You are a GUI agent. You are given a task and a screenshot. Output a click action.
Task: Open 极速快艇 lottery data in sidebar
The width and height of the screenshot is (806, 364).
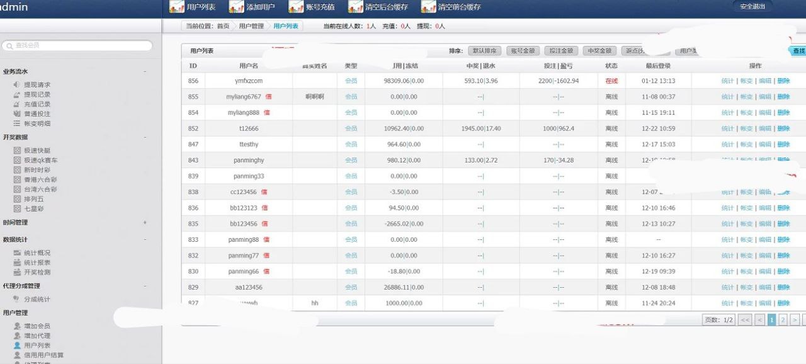coord(37,151)
